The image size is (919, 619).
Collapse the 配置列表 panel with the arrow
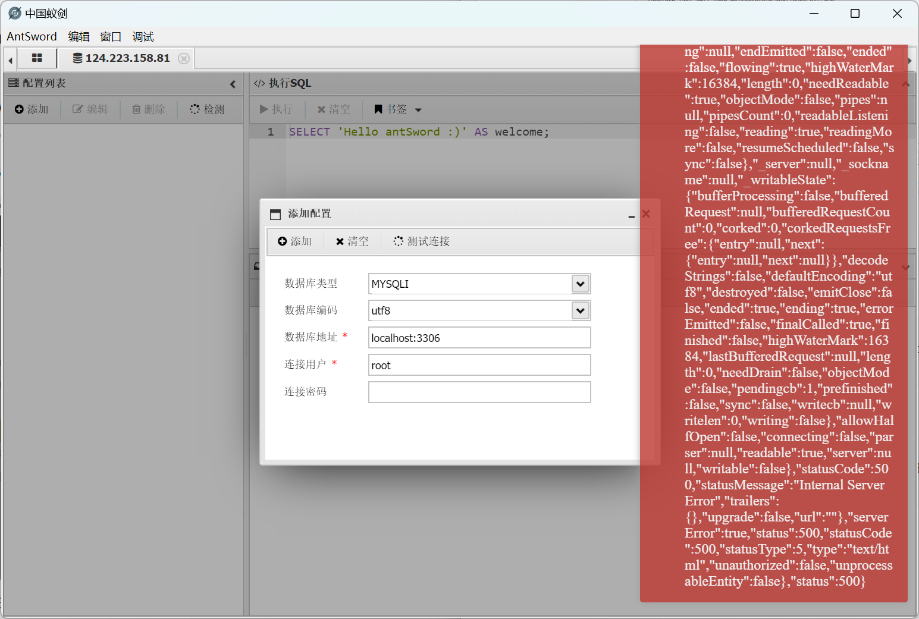[x=233, y=84]
